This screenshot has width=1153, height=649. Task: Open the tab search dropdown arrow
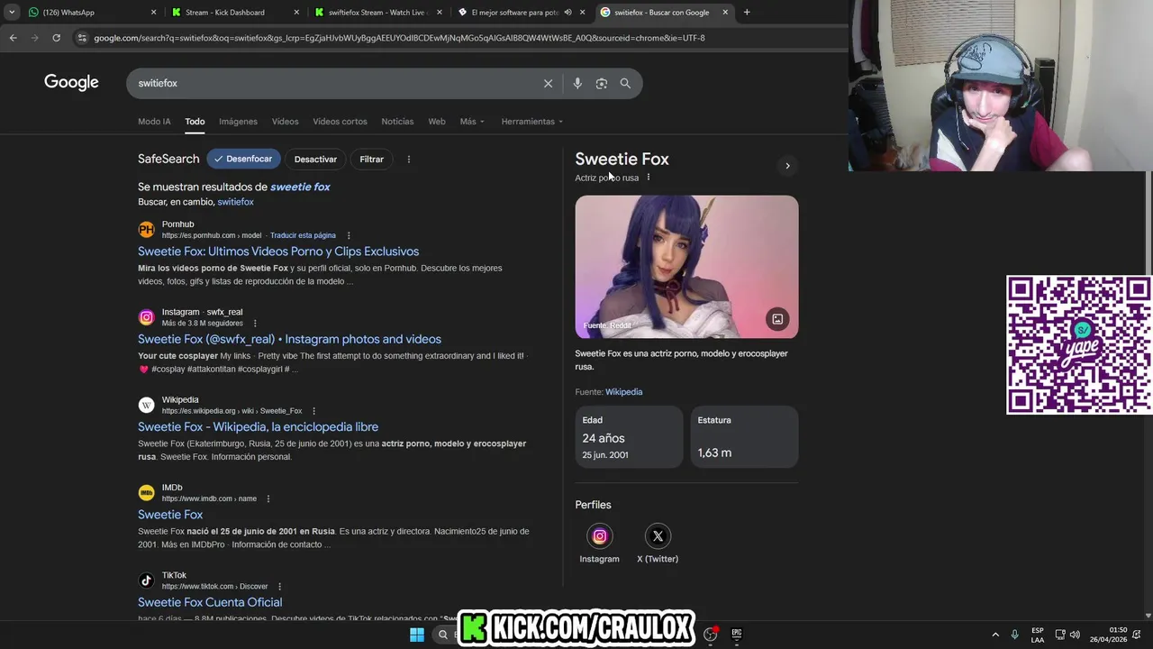click(x=12, y=13)
